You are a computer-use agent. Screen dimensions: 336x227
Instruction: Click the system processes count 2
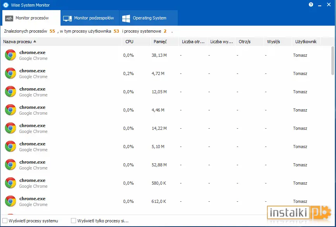click(165, 31)
